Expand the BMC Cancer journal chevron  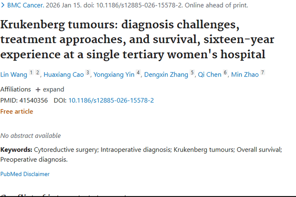tap(3, 6)
